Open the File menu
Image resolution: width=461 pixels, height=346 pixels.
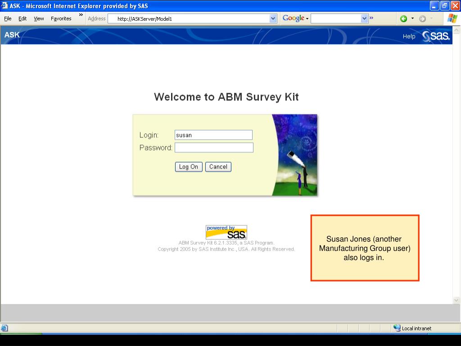8,18
